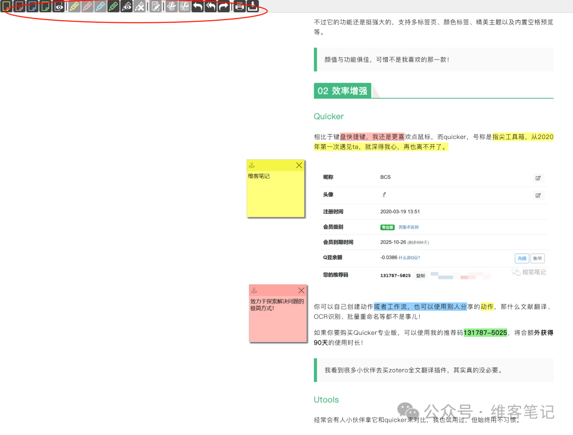Click the 充值 button
This screenshot has height=435, width=573.
pos(522,258)
